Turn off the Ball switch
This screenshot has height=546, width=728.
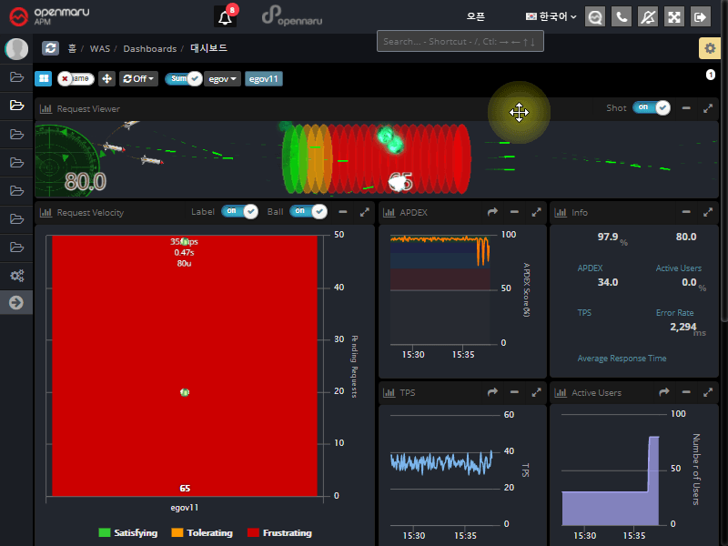[308, 211]
